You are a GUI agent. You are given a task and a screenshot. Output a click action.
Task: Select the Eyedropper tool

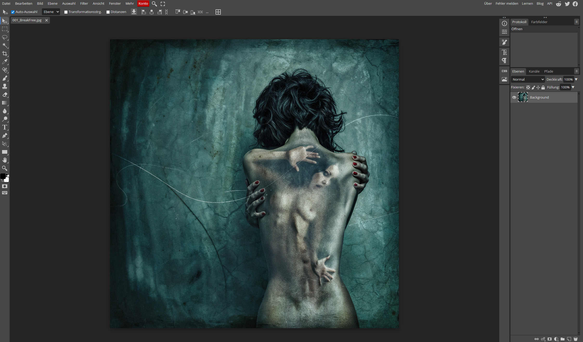tap(5, 62)
